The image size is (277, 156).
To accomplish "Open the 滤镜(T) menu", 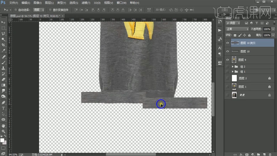I will pos(86,3).
